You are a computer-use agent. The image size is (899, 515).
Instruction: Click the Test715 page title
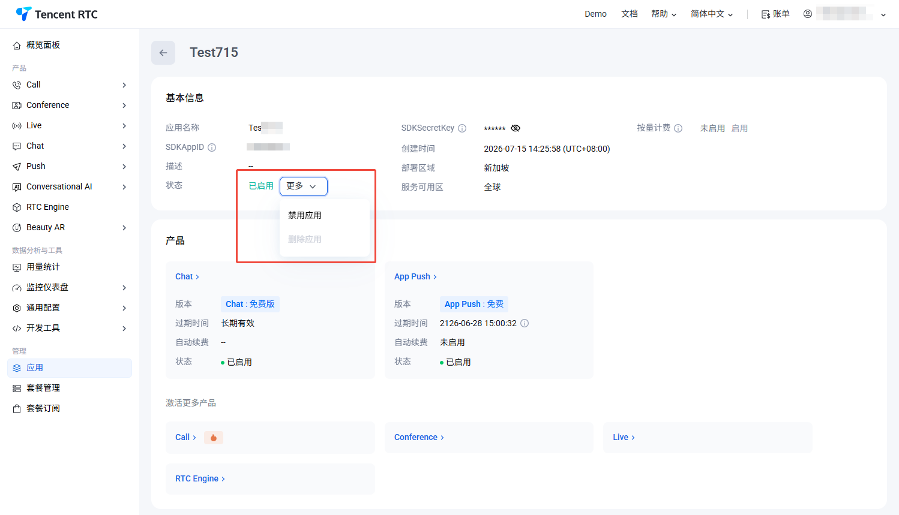(x=214, y=53)
